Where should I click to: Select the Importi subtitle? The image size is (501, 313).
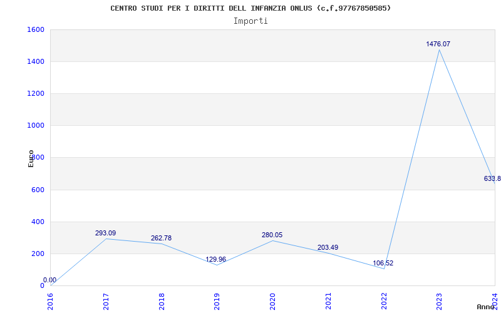(x=250, y=21)
